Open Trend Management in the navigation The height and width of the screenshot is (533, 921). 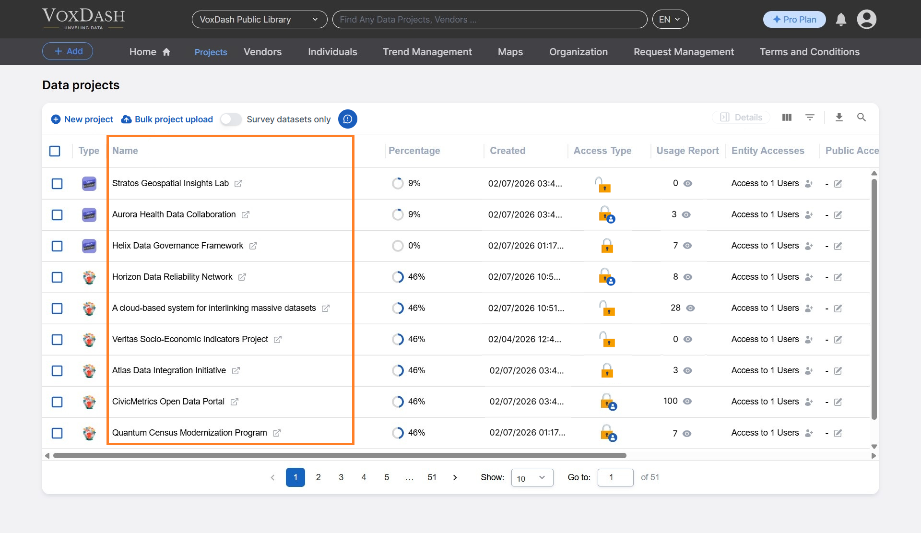(427, 52)
